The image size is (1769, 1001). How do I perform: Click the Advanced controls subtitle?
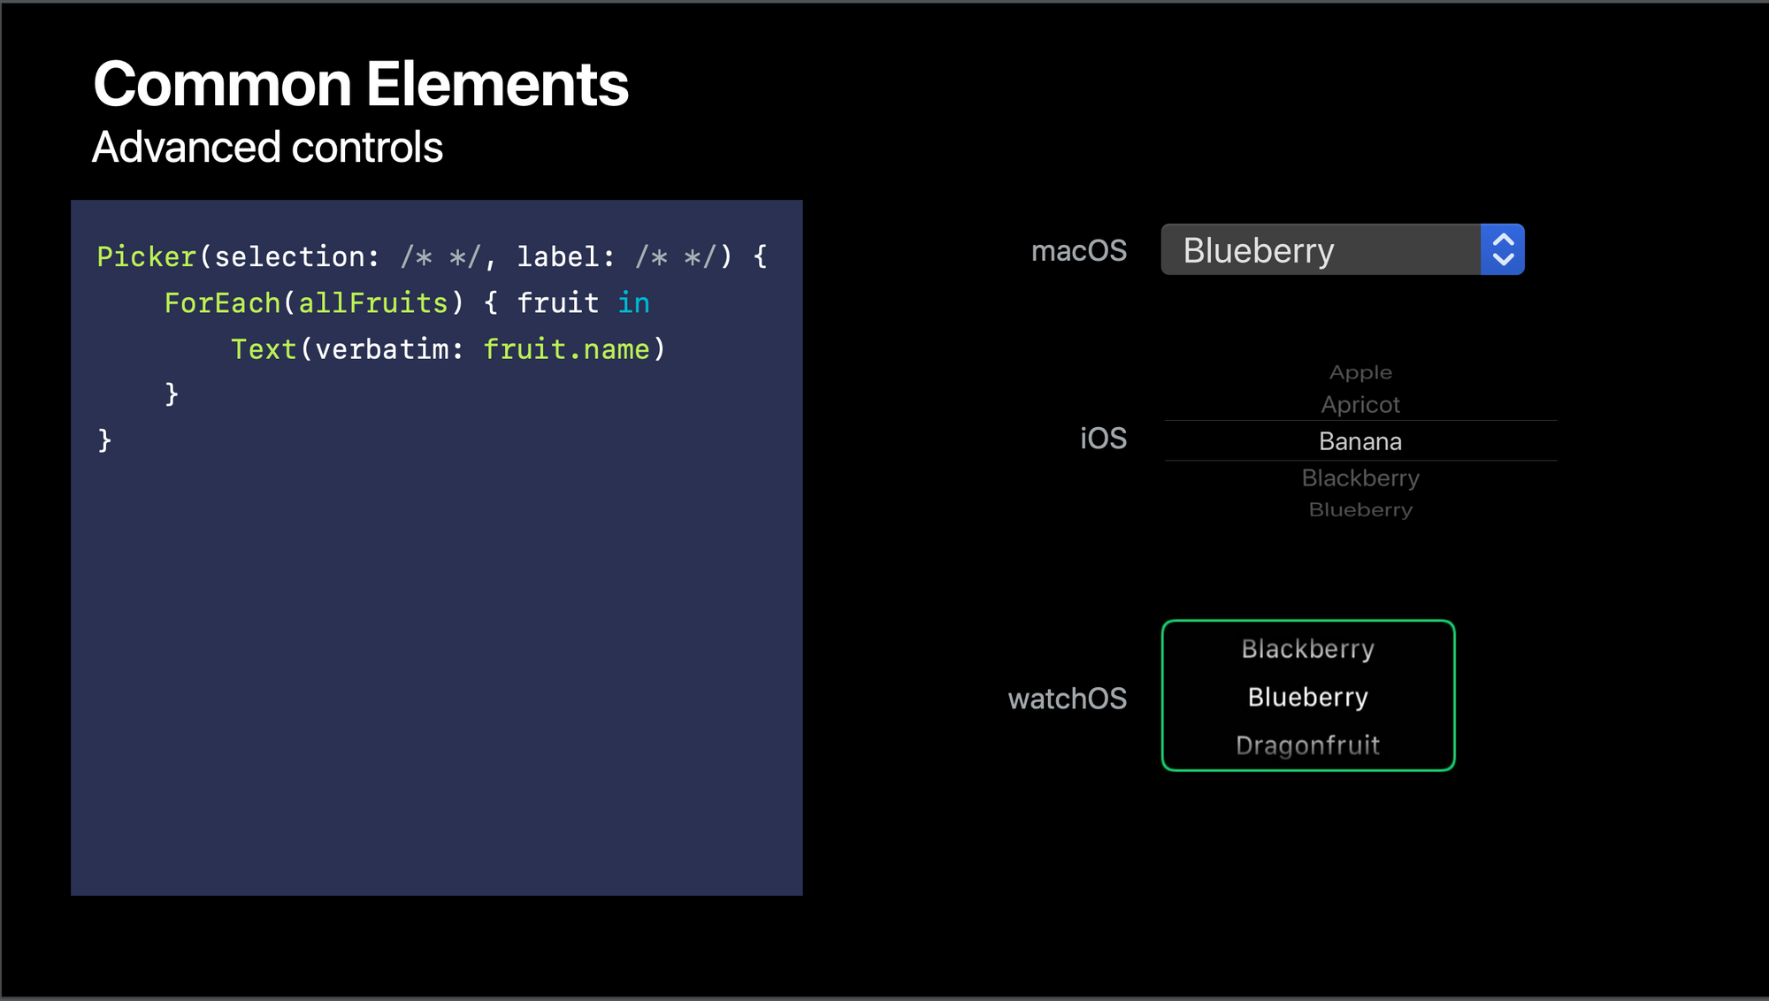coord(267,147)
